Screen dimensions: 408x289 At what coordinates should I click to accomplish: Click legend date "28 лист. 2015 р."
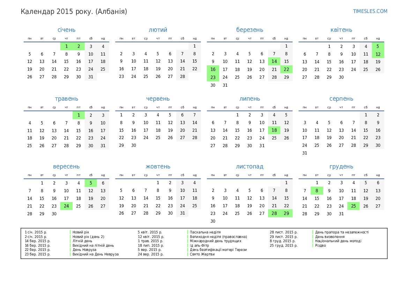point(283,232)
